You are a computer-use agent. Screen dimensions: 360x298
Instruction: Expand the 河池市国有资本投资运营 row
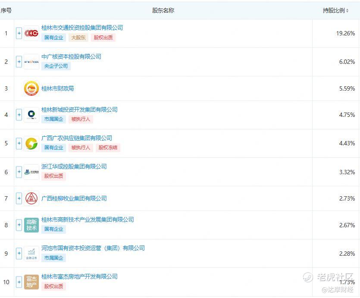coord(19,254)
